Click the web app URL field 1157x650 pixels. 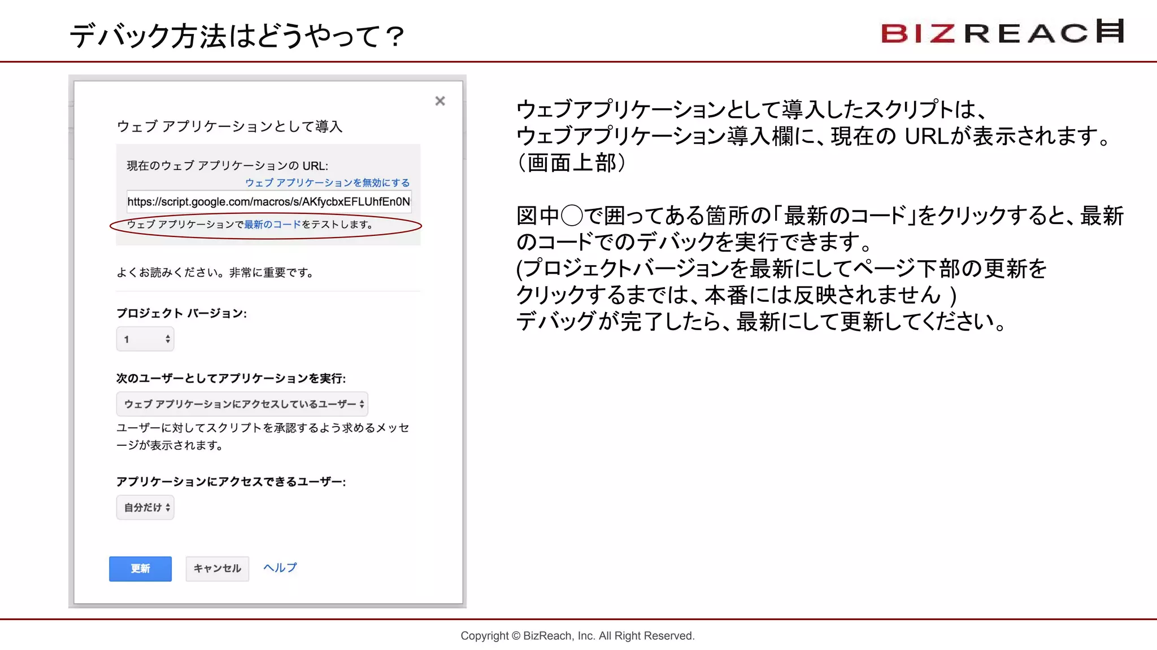point(269,201)
